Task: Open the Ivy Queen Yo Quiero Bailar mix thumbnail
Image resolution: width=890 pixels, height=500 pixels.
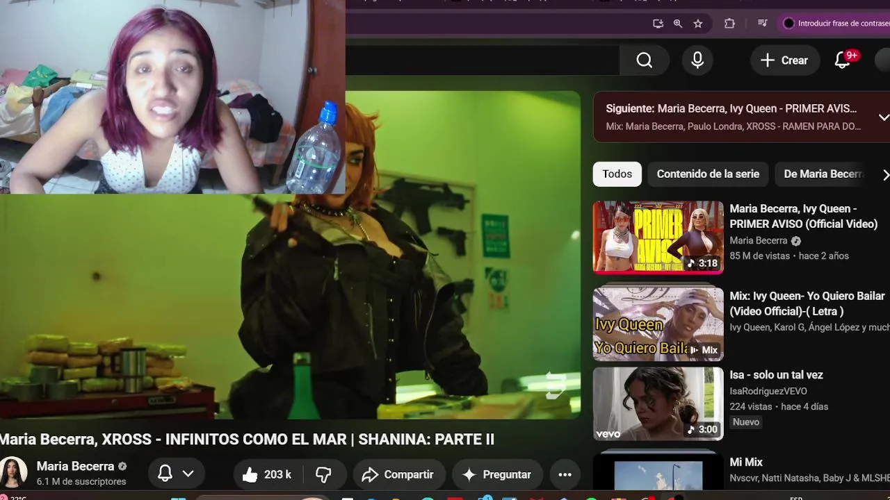Action: 658,325
